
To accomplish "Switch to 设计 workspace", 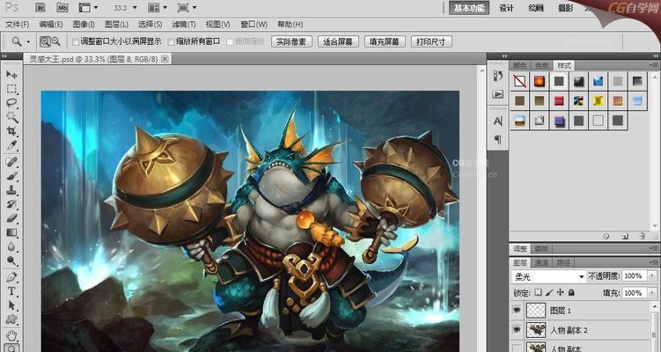I will click(x=506, y=8).
